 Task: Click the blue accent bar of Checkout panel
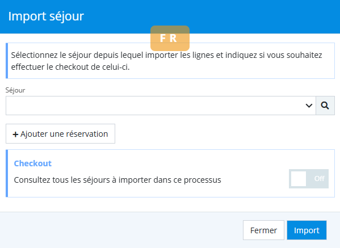7,173
